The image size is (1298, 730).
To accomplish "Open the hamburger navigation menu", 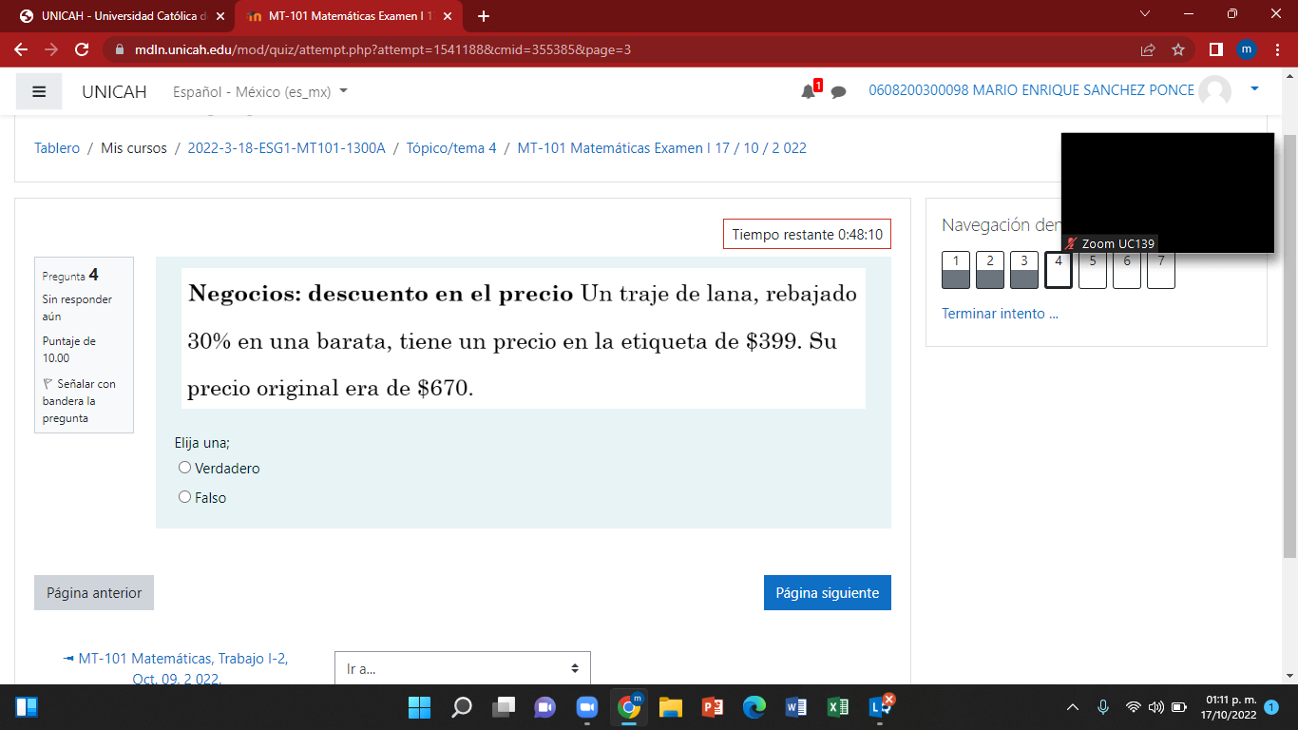I will click(37, 90).
